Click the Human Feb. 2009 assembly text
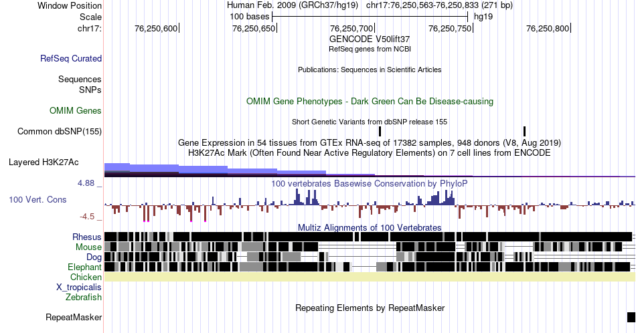The height and width of the screenshot is (333, 636). coord(293,5)
